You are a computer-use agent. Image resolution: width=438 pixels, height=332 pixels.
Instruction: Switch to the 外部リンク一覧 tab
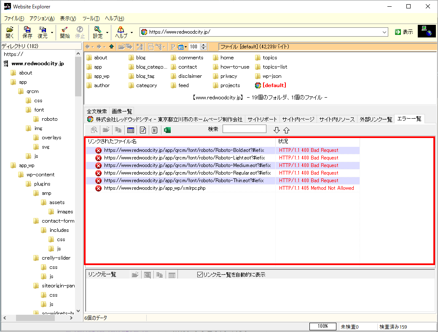376,120
